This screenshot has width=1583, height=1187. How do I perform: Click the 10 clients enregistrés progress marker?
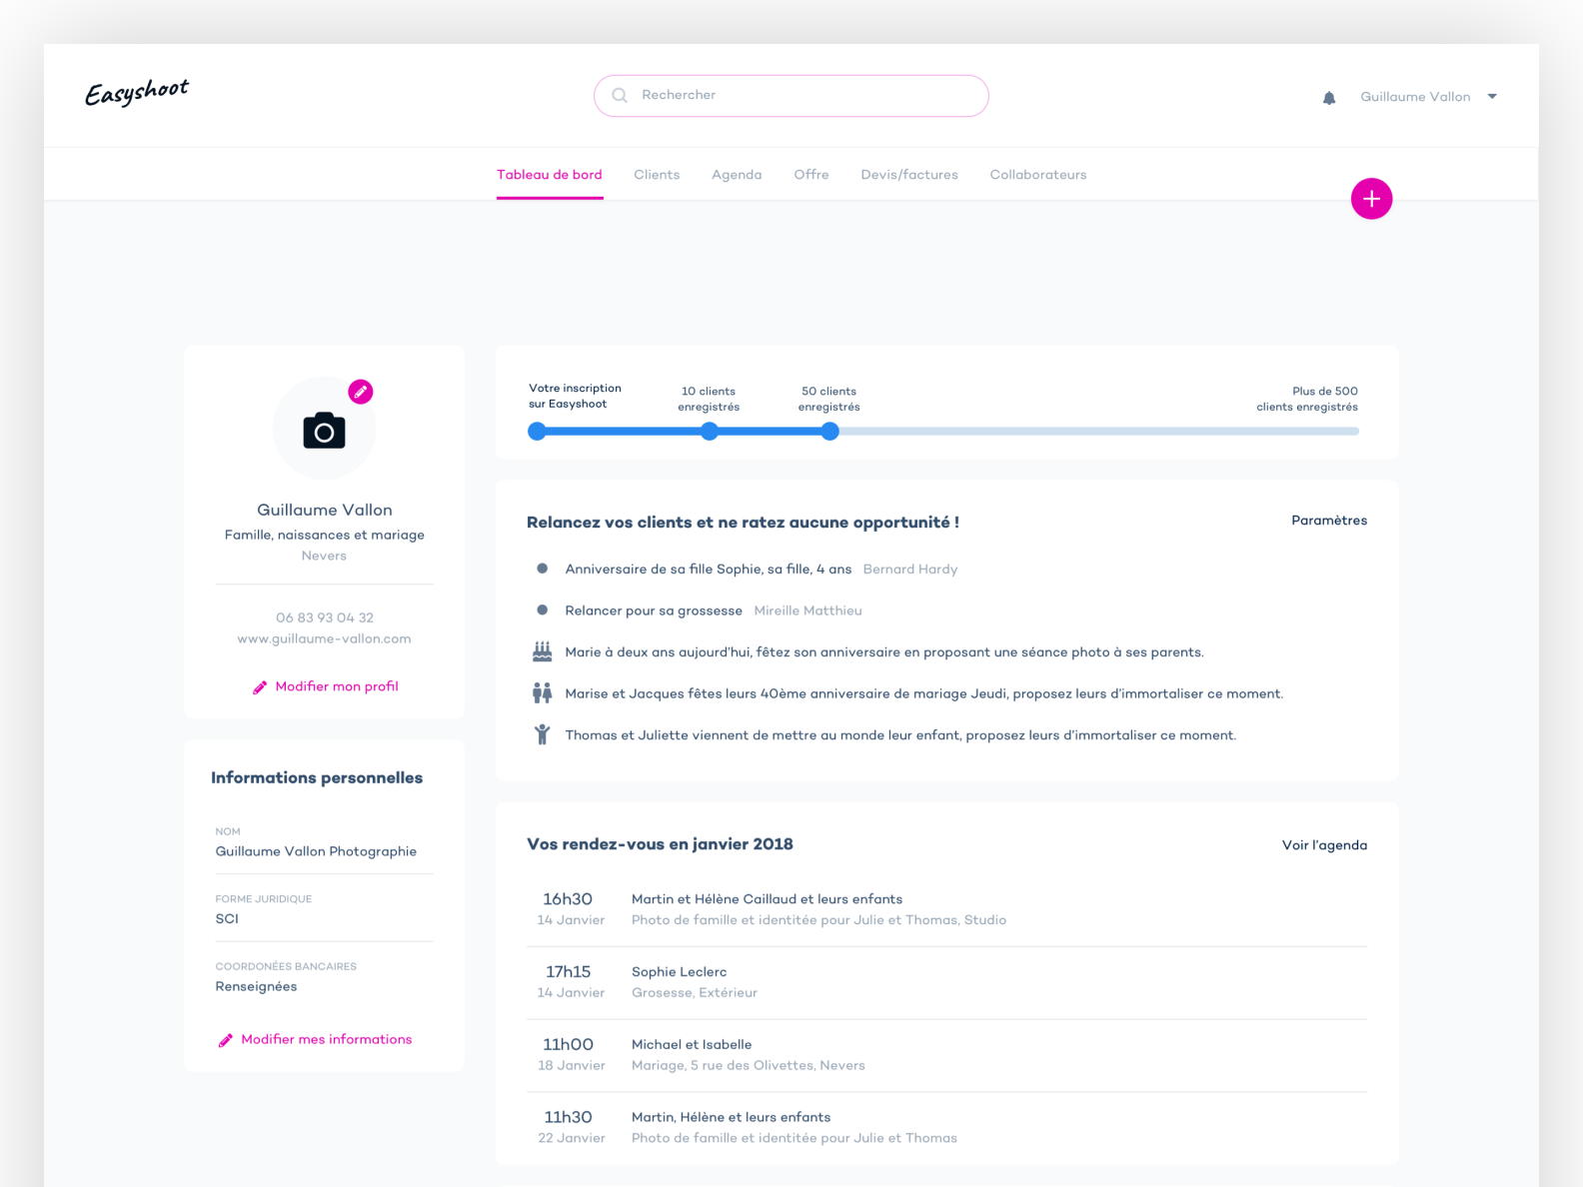coord(709,432)
